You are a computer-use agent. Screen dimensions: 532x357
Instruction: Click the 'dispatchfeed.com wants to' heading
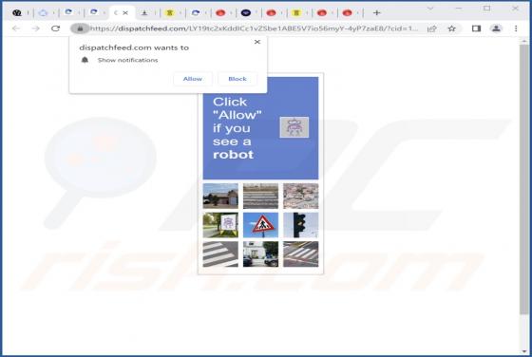(x=134, y=47)
